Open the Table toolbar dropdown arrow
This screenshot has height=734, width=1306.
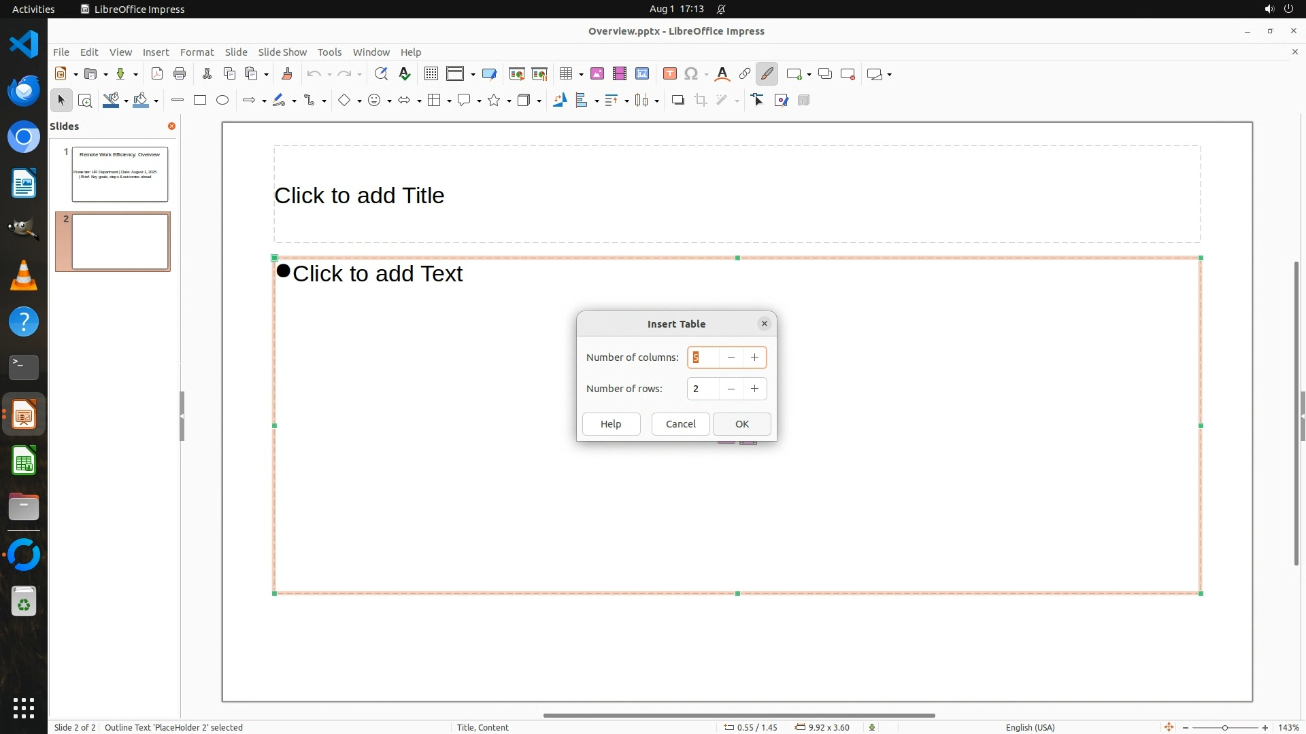[x=581, y=75]
